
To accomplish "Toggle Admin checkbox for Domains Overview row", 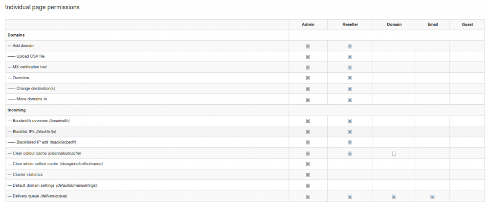I will [x=308, y=78].
